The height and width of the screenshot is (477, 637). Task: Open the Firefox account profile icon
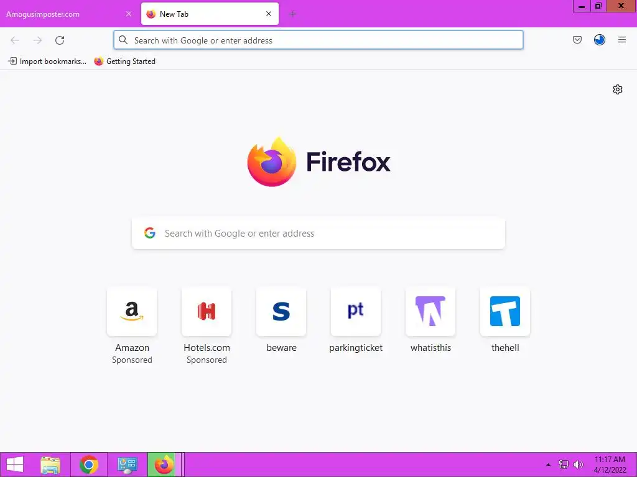coord(599,40)
